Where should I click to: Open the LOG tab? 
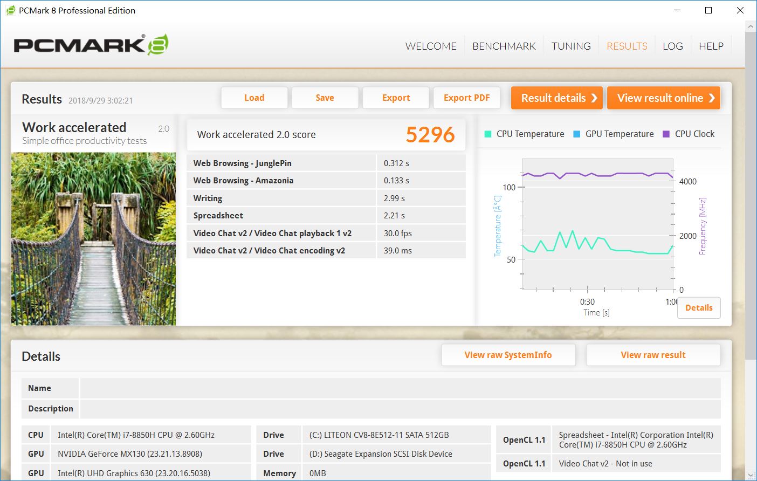(673, 46)
